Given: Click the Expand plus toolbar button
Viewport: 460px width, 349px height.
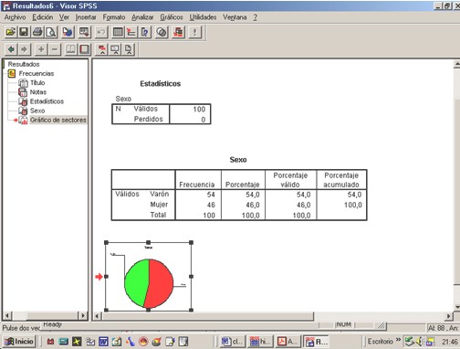Looking at the screenshot, I should coord(41,49).
